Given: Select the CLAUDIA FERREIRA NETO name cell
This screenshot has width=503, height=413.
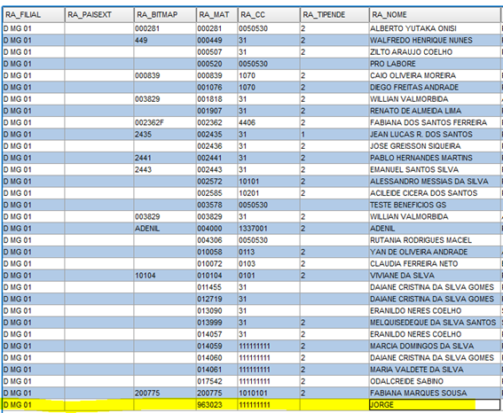Looking at the screenshot, I should click(435, 264).
